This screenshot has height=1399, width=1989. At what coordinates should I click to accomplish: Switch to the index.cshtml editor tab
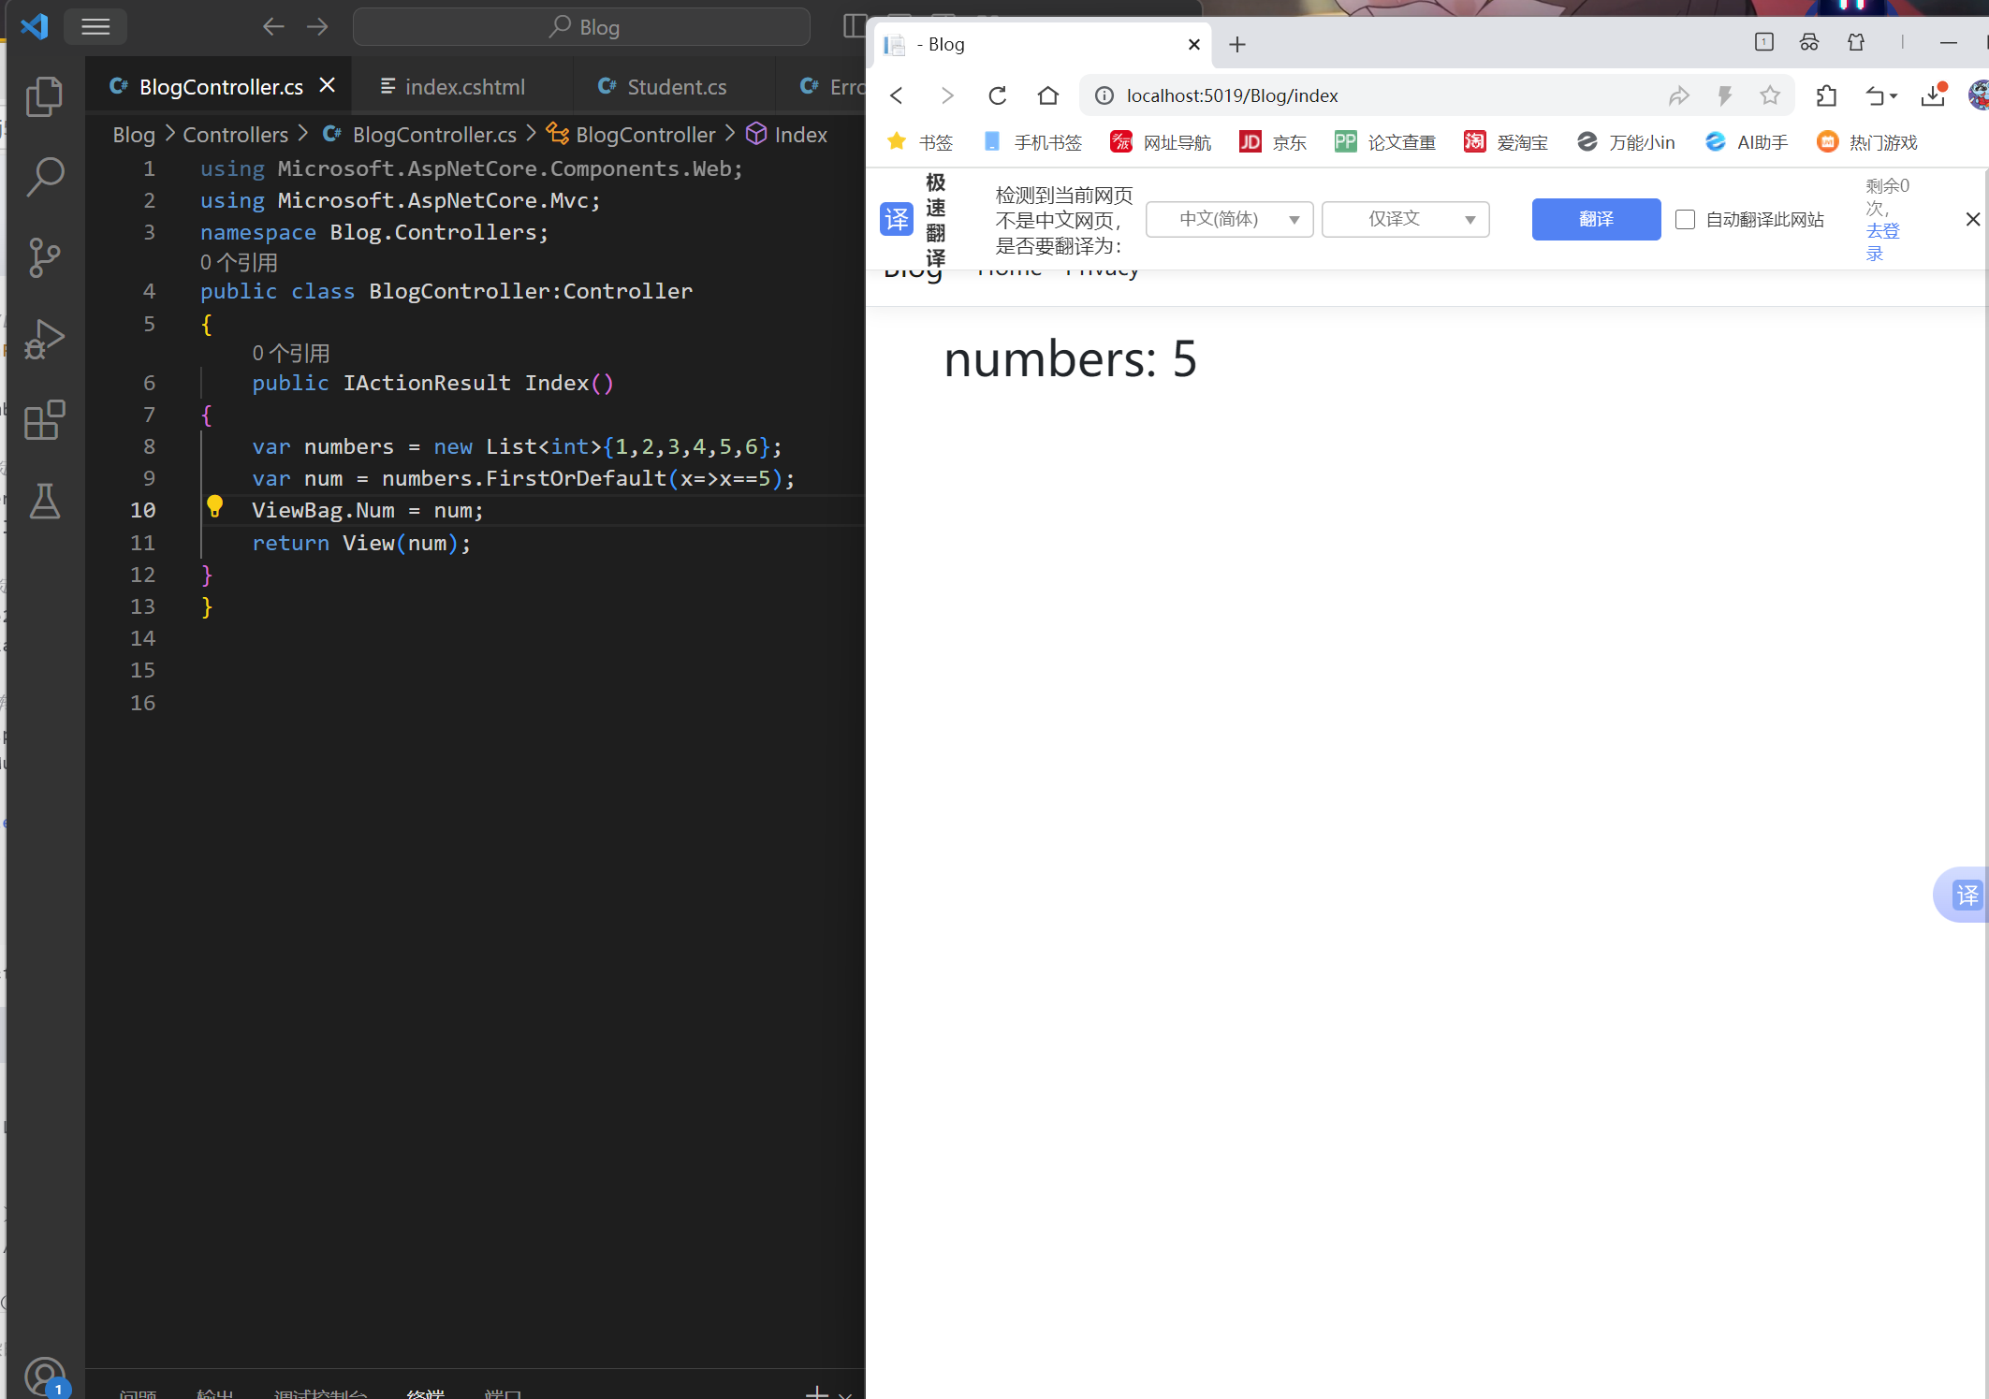[x=453, y=87]
